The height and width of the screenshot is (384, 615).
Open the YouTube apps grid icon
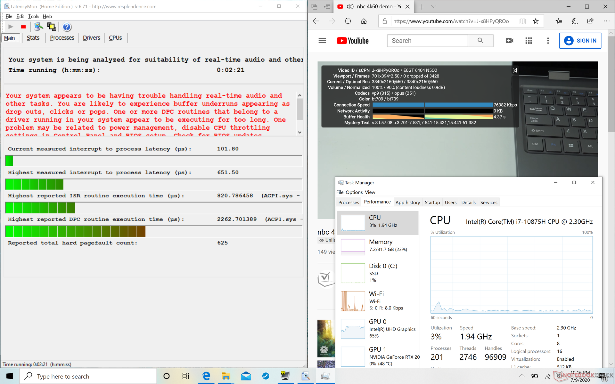(529, 41)
